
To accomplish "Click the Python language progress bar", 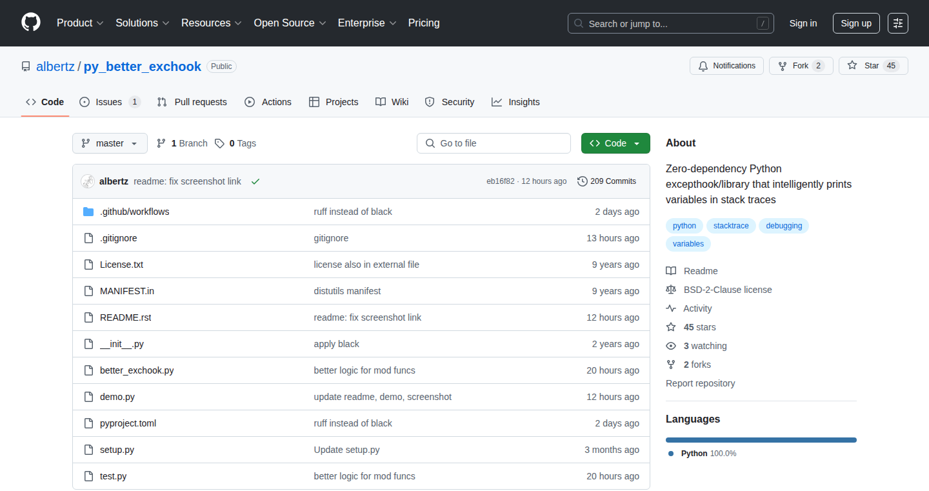I will click(761, 440).
